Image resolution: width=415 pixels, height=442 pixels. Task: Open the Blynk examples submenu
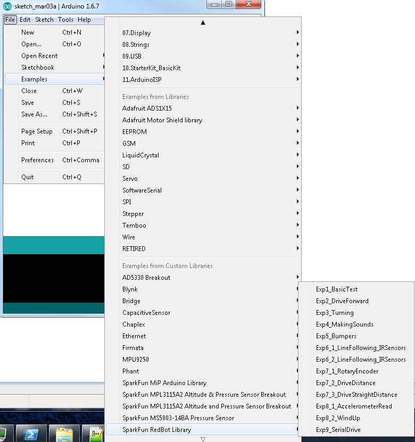coord(202,289)
